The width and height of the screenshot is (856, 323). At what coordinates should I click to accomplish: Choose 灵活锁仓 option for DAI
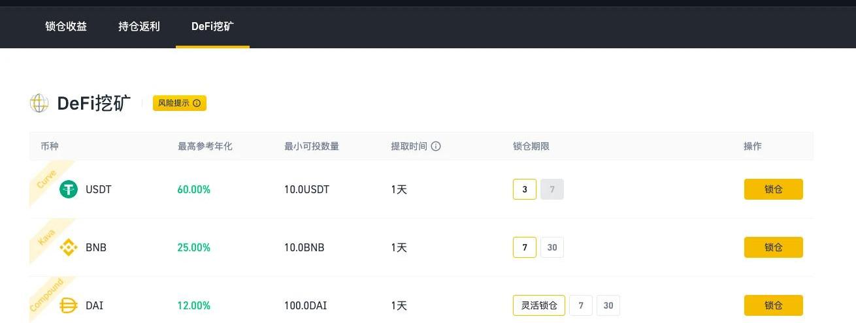coord(539,305)
